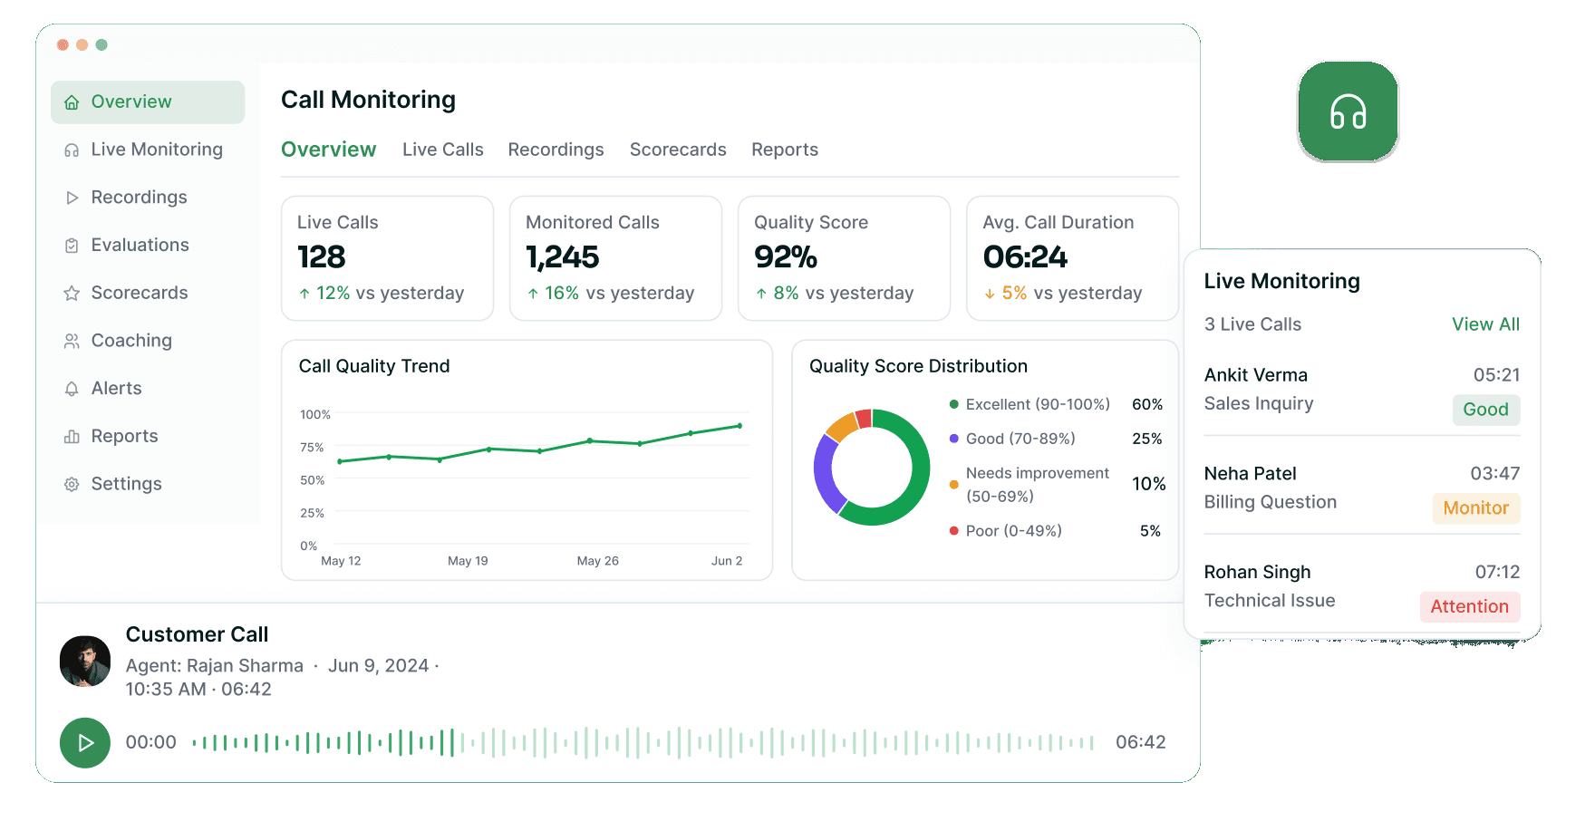Click the large green headset app icon
Screen dimensions: 1595x831
tap(1348, 112)
